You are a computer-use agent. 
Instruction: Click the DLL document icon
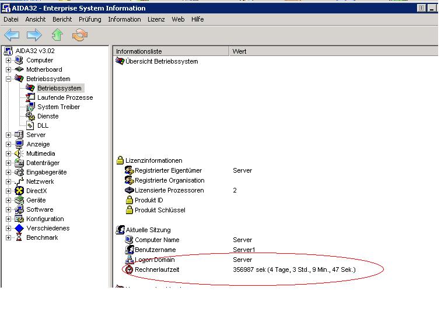point(30,125)
